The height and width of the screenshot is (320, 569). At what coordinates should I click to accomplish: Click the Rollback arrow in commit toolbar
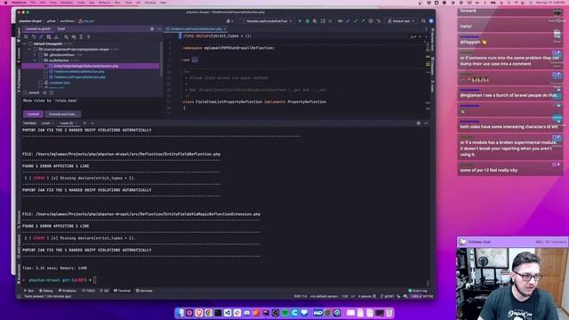click(x=34, y=37)
